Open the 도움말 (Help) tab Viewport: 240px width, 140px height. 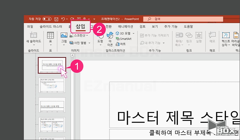(x=188, y=26)
